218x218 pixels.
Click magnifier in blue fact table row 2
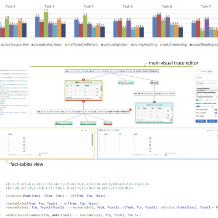[150, 142]
